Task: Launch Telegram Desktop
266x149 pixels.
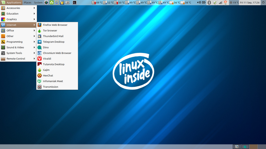Action: click(57, 42)
